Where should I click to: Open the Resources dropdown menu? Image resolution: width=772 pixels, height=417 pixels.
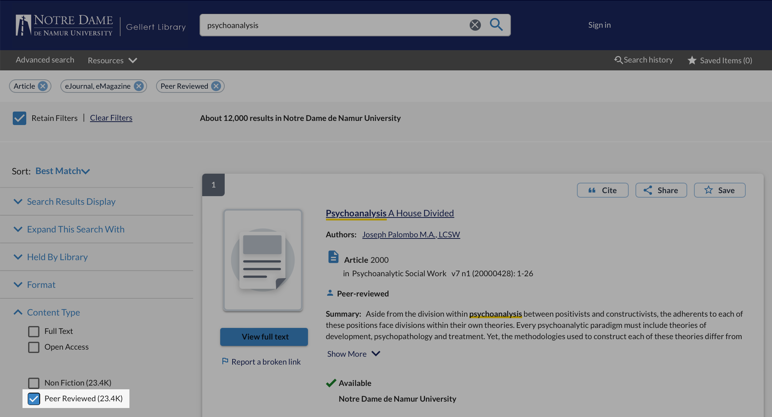pyautogui.click(x=112, y=60)
